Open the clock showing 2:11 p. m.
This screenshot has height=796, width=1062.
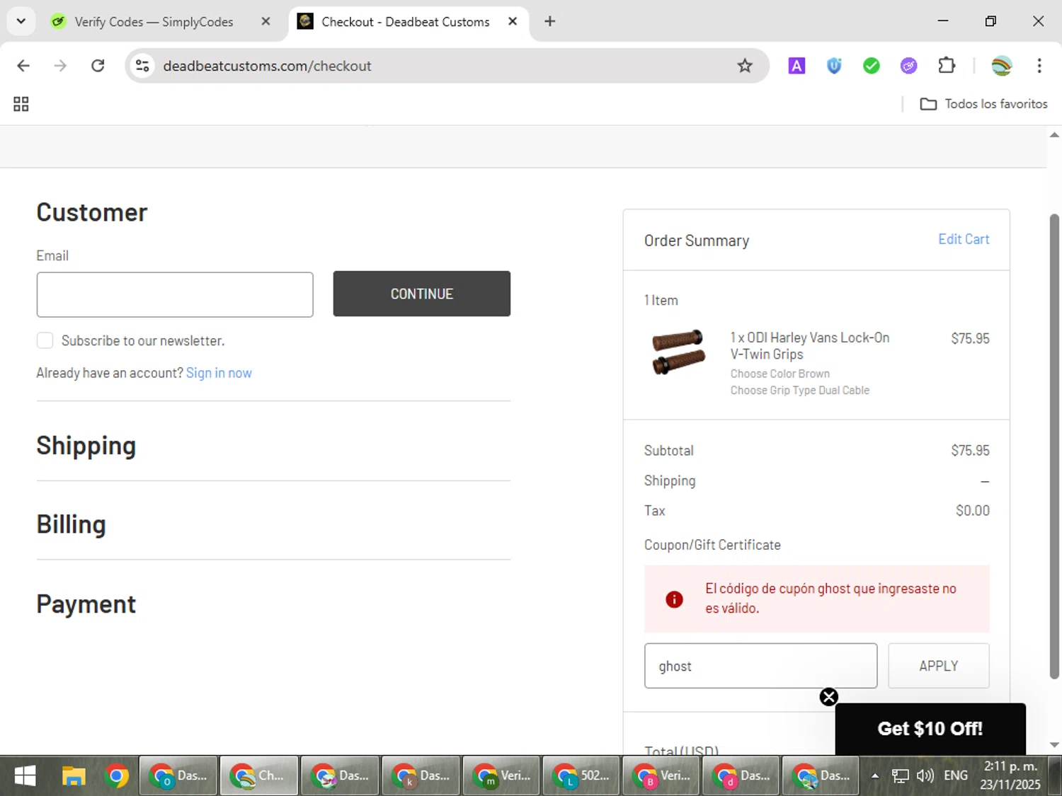pyautogui.click(x=1010, y=775)
